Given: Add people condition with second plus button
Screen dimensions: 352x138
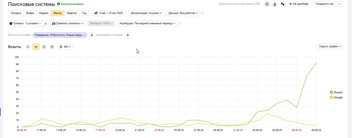Looking at the screenshot, I should pyautogui.click(x=128, y=35).
